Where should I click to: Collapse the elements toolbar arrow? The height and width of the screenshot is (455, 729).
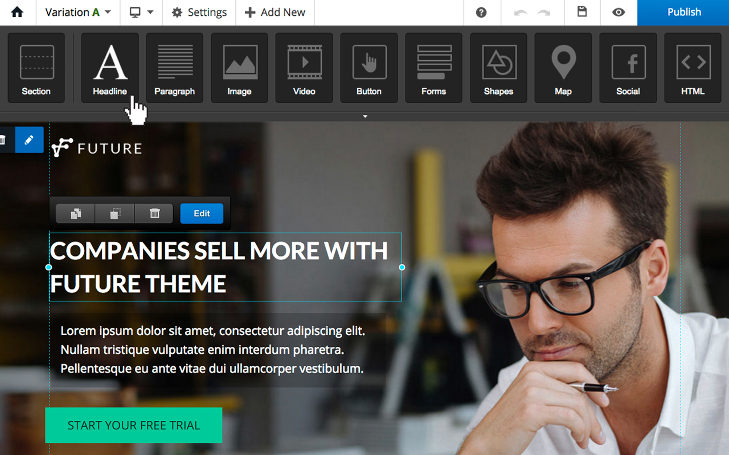pos(365,116)
